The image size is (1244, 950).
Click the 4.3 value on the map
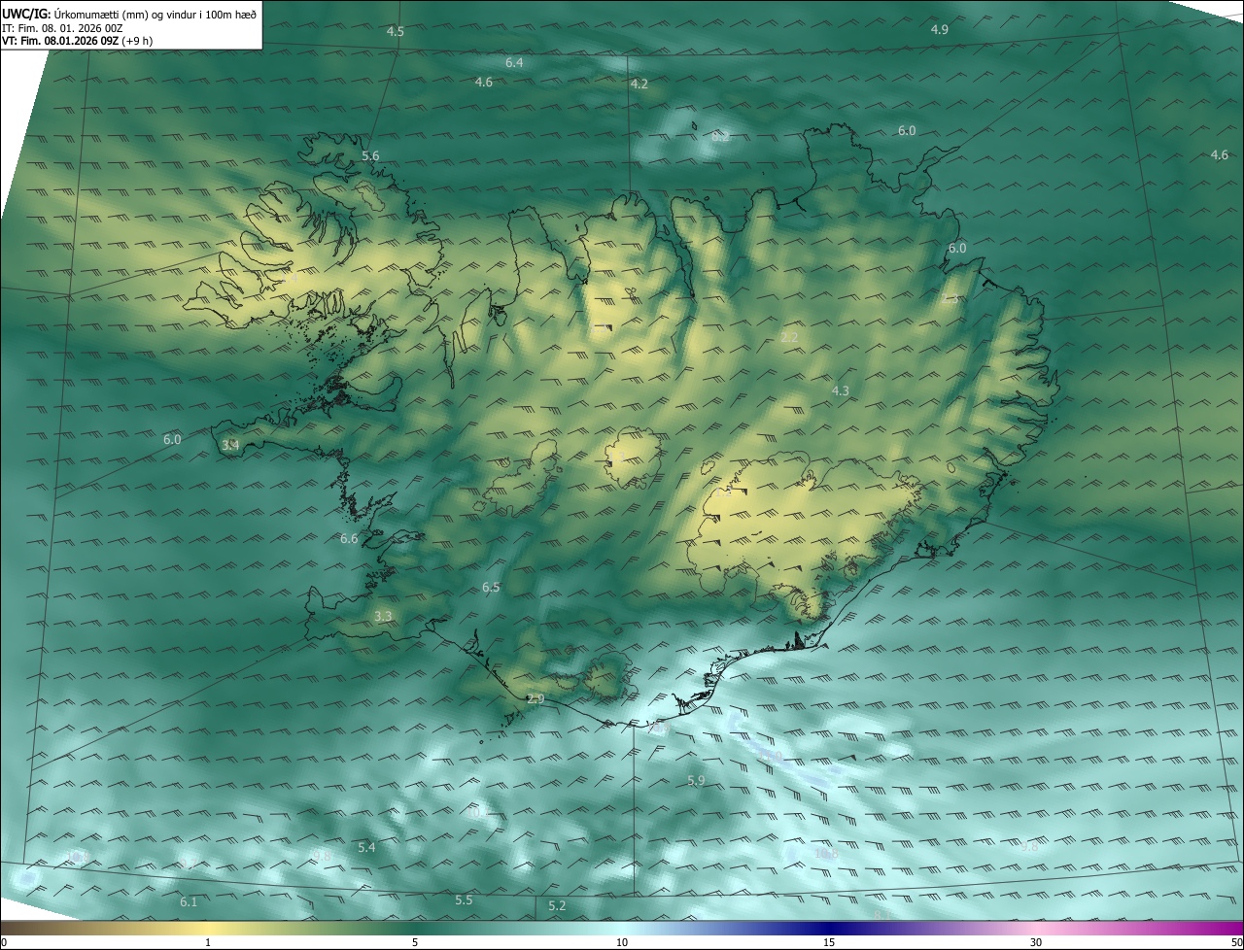pos(841,391)
